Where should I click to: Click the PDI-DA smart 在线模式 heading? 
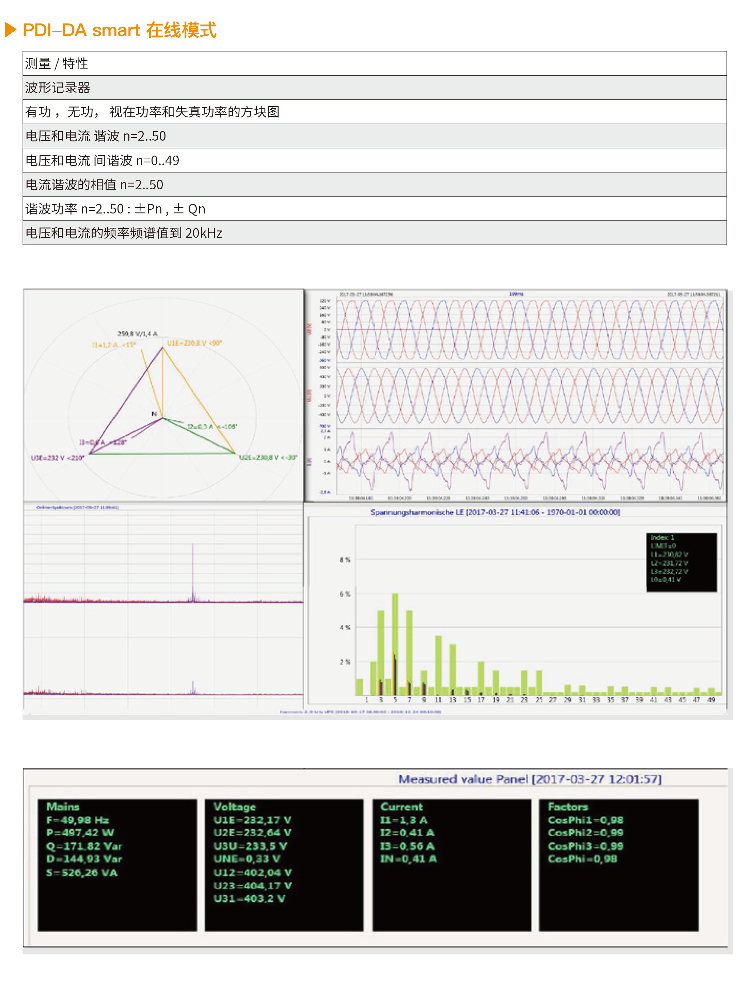point(120,30)
